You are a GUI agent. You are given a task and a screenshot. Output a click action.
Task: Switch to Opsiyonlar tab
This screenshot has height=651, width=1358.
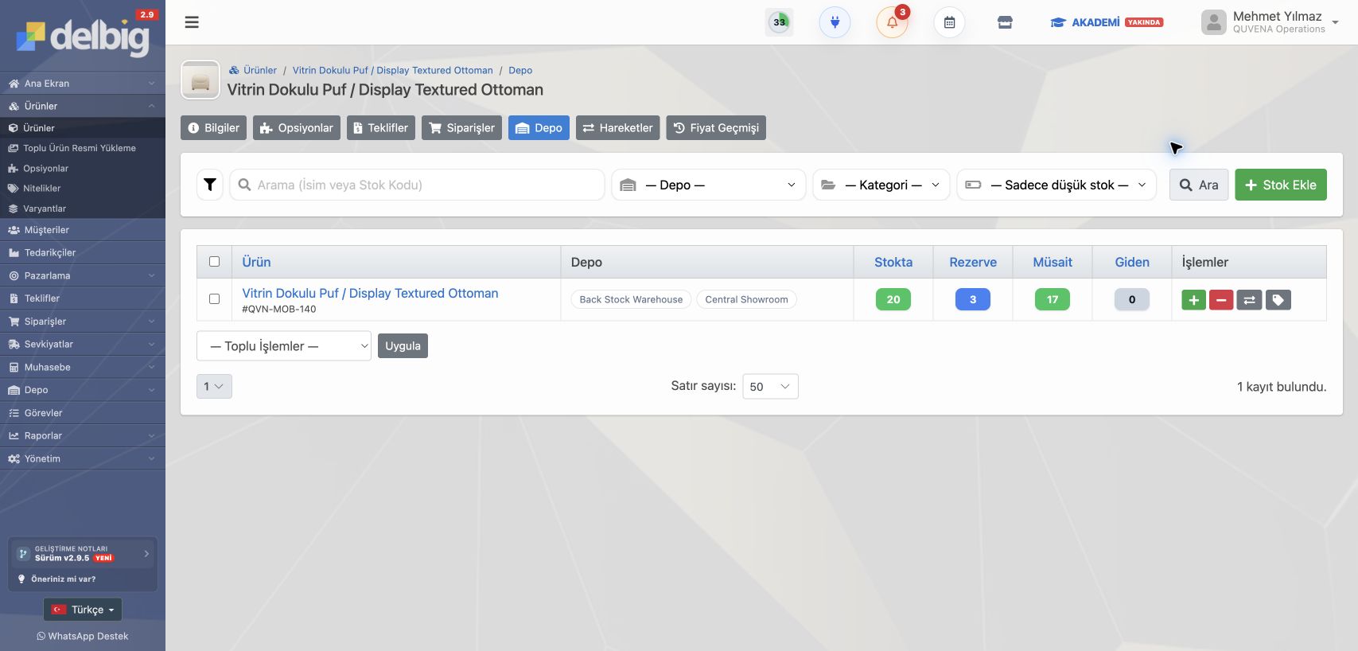tap(297, 128)
